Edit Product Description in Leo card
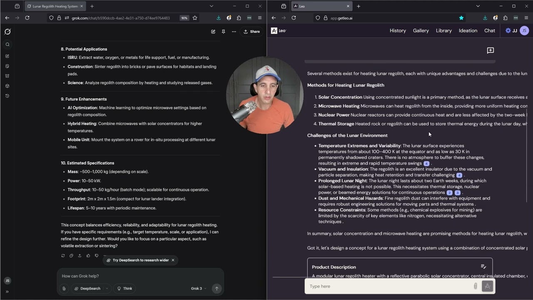Screen dimensions: 533x300 coord(483,267)
